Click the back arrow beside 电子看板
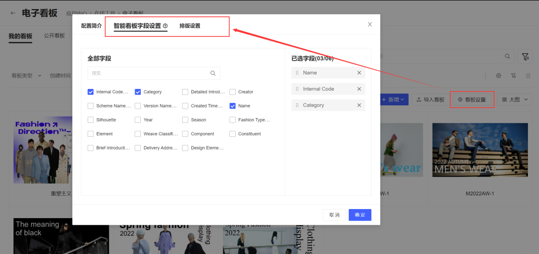The height and width of the screenshot is (254, 539). coord(13,13)
